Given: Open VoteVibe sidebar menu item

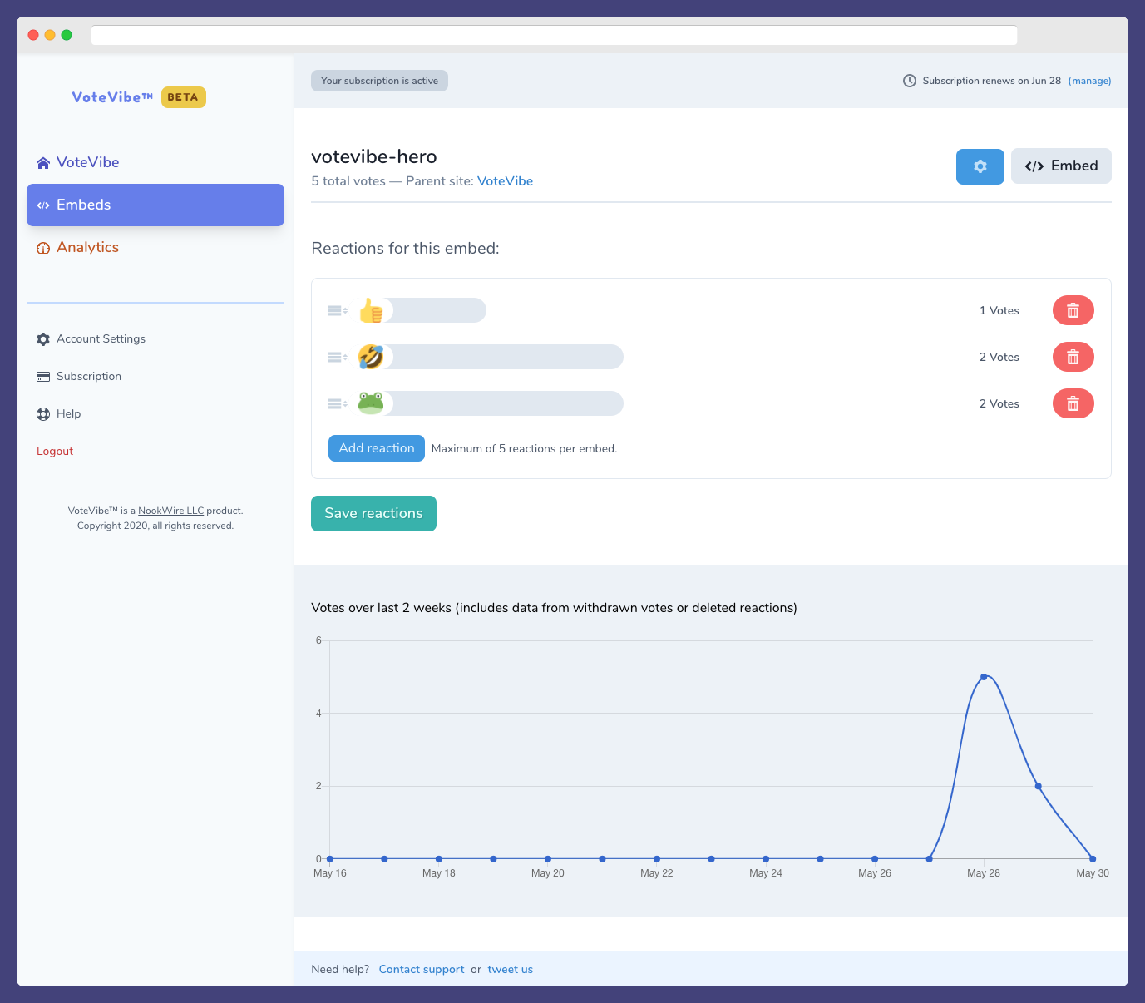Looking at the screenshot, I should click(x=155, y=162).
